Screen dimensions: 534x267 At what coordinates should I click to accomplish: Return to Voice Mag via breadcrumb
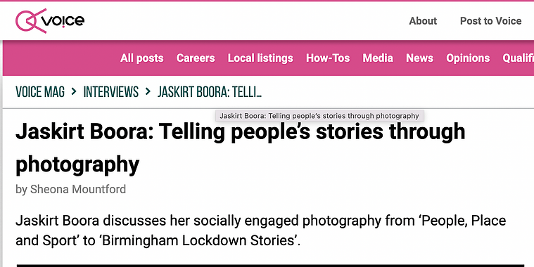pyautogui.click(x=40, y=92)
